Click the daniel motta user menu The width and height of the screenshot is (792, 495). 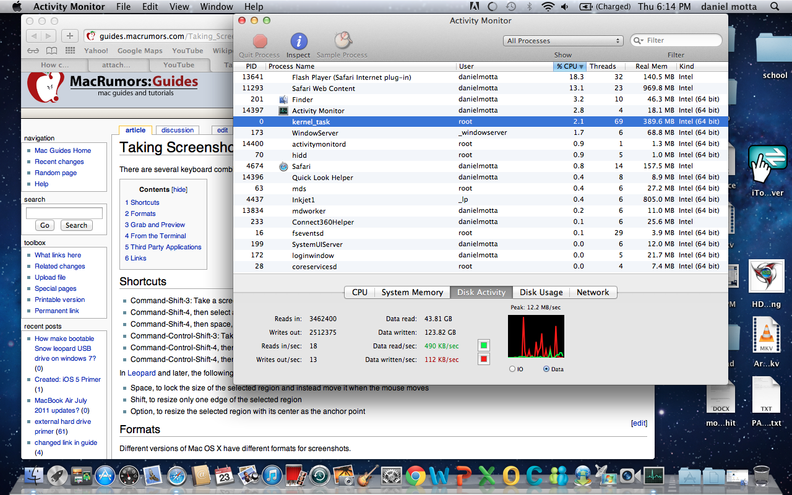tap(730, 7)
